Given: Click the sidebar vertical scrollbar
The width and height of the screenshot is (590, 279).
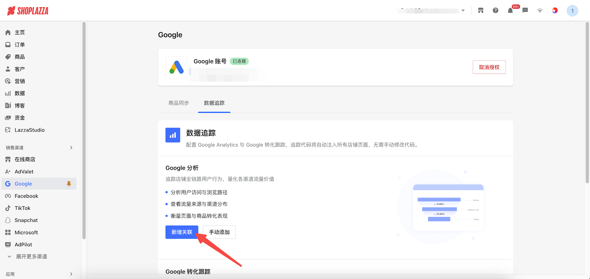Looking at the screenshot, I should click(84, 130).
